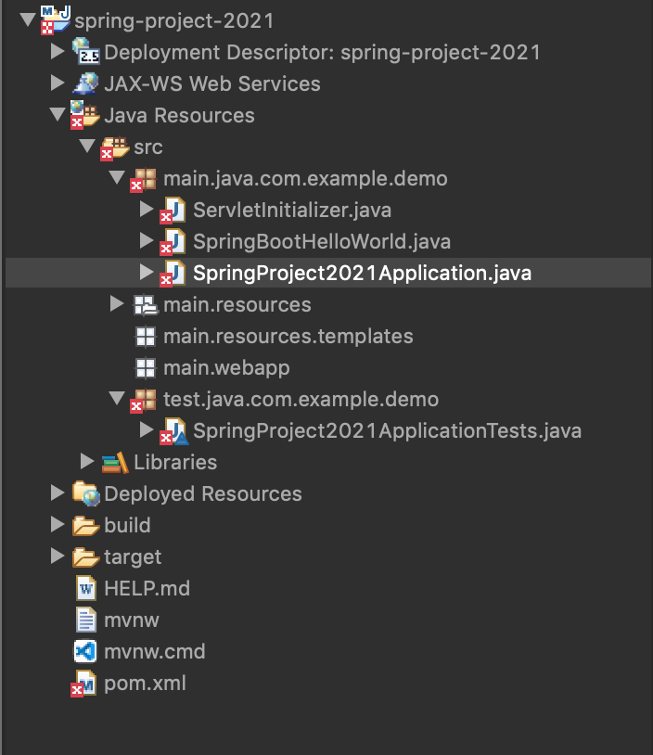653x755 pixels.
Task: Collapse the spring-project-2021 project node
Action: [28, 19]
